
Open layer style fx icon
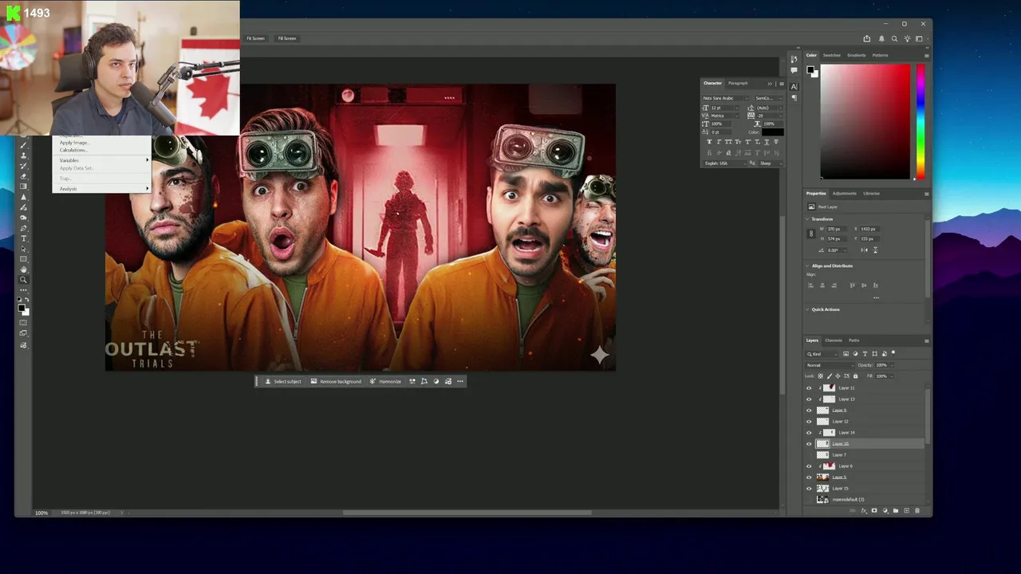tap(863, 510)
